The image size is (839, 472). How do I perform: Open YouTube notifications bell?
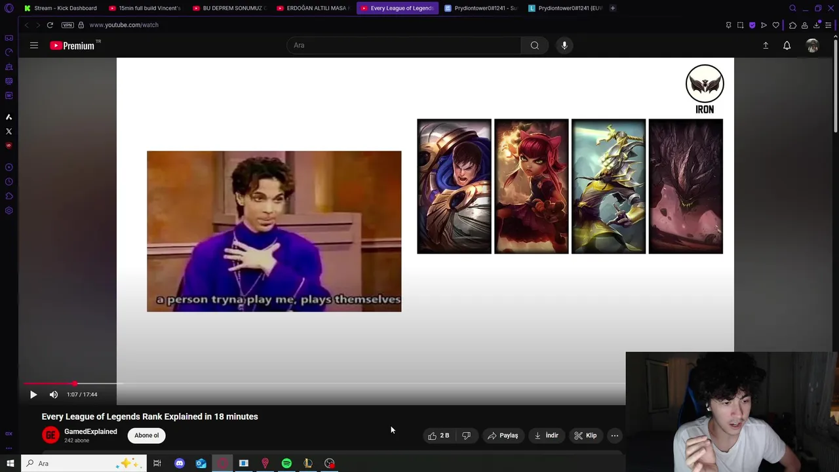pos(787,45)
